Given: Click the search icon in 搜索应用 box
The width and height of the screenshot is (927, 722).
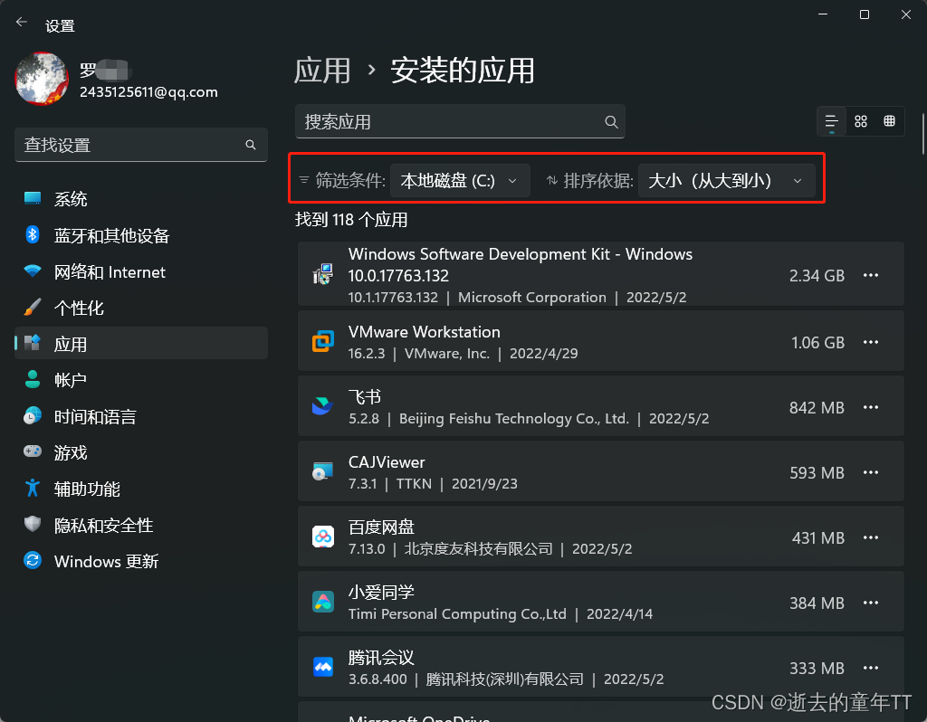Looking at the screenshot, I should coord(611,122).
